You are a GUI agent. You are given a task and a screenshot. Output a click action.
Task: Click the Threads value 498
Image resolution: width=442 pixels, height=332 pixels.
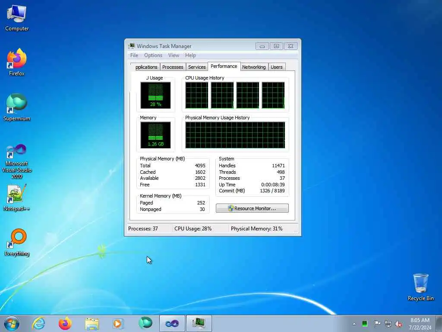point(281,172)
